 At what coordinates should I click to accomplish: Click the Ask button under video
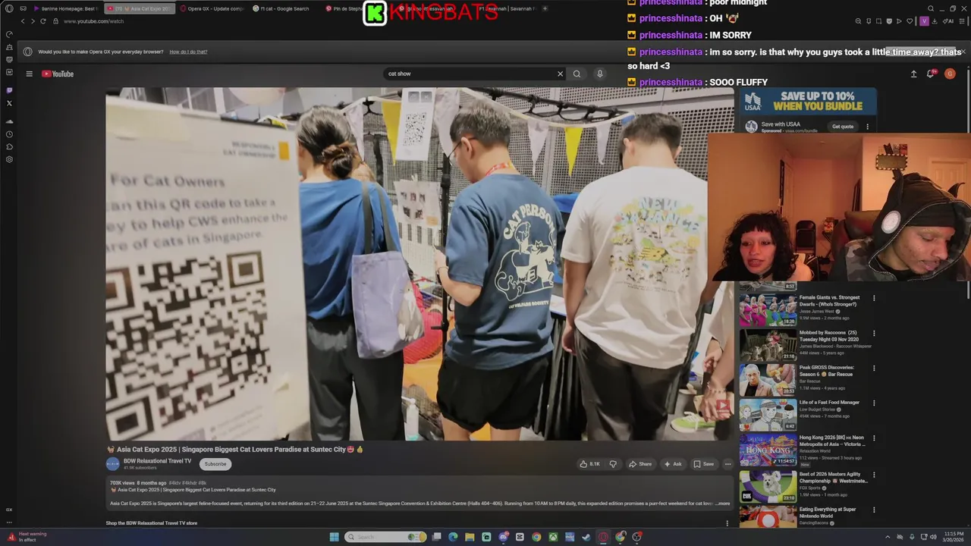(x=673, y=464)
